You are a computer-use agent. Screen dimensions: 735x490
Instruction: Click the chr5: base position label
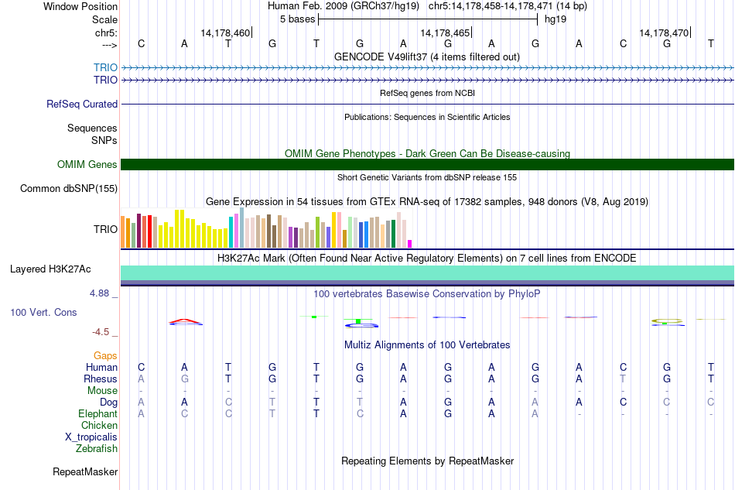click(x=106, y=33)
